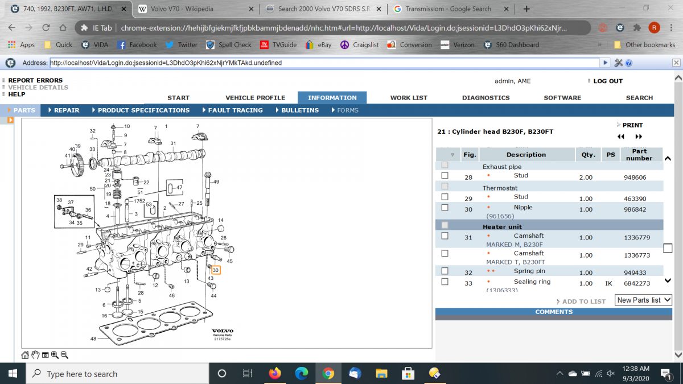Screen dimensions: 683x384
Task: Expand the Product Specifications submenu
Action: [143, 110]
